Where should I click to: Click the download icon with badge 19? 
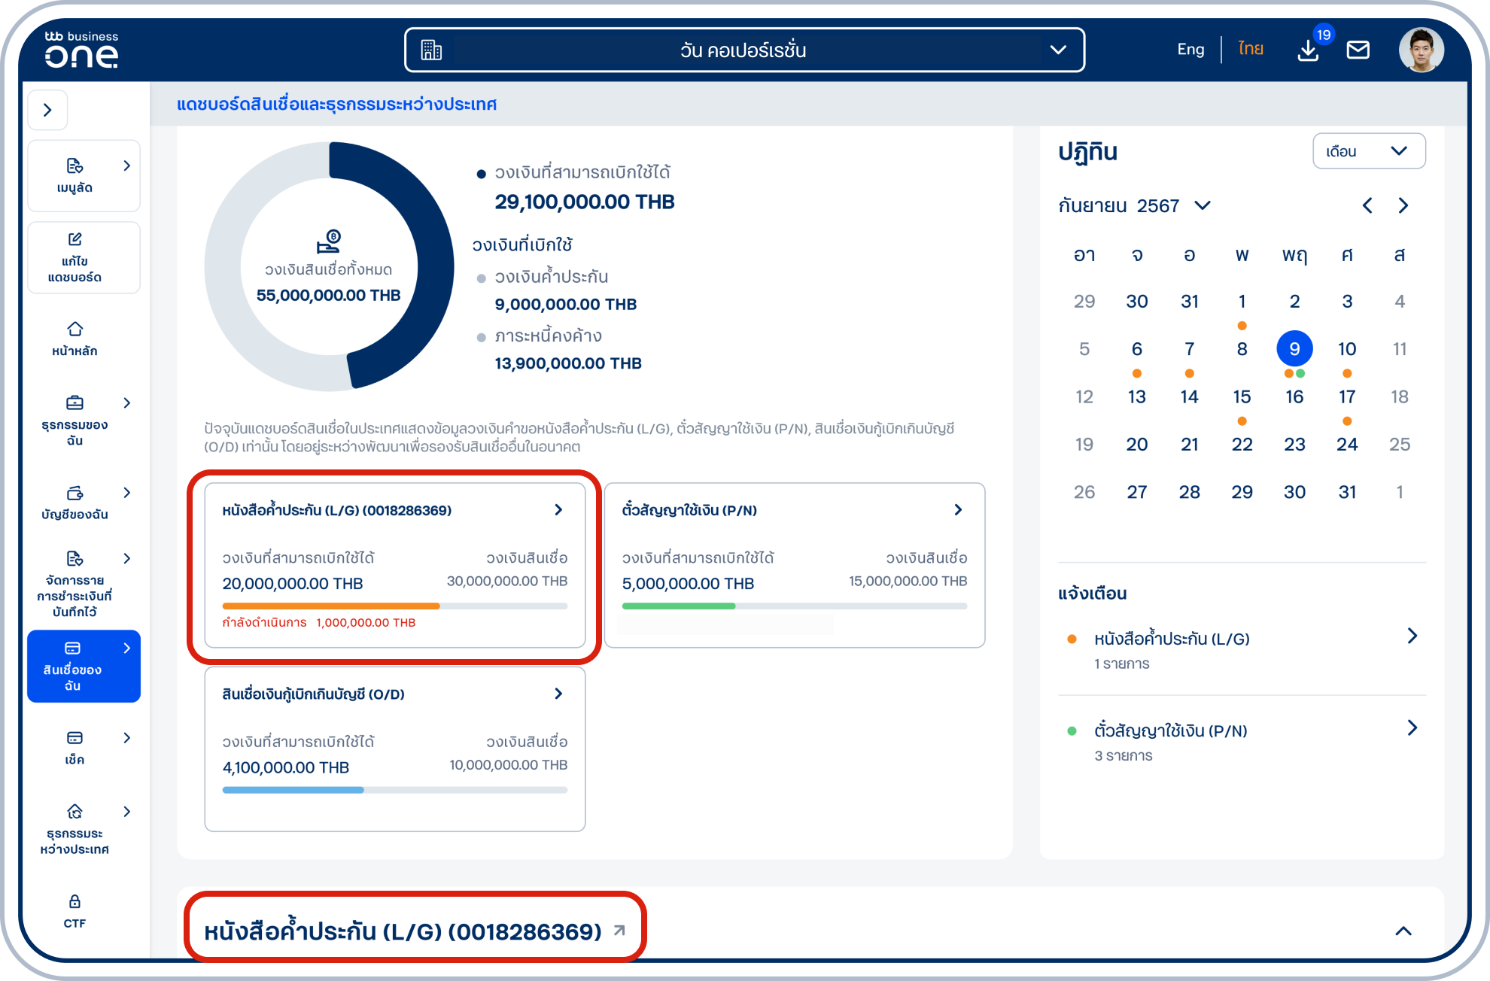pyautogui.click(x=1308, y=50)
